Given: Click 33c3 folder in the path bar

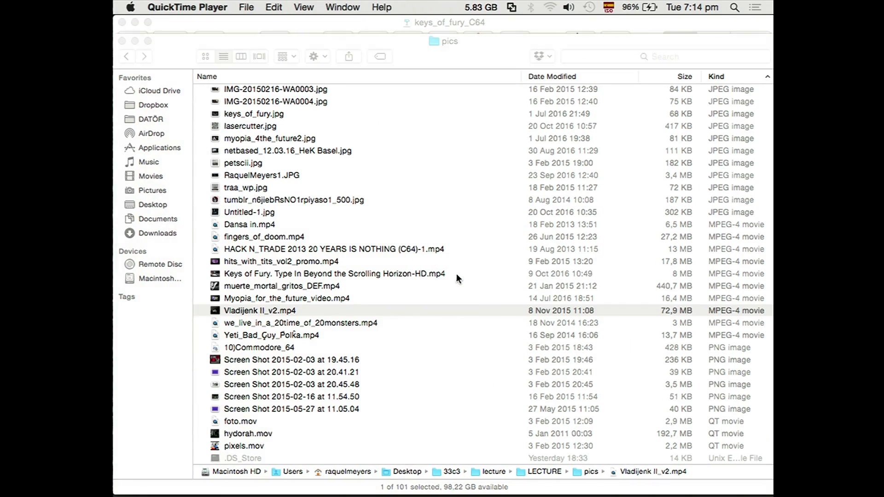Looking at the screenshot, I should click(x=446, y=471).
